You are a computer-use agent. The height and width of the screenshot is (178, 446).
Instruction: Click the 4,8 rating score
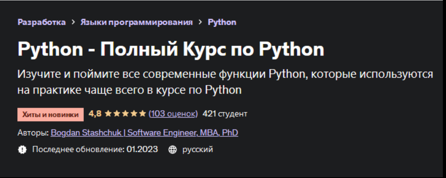coord(94,114)
